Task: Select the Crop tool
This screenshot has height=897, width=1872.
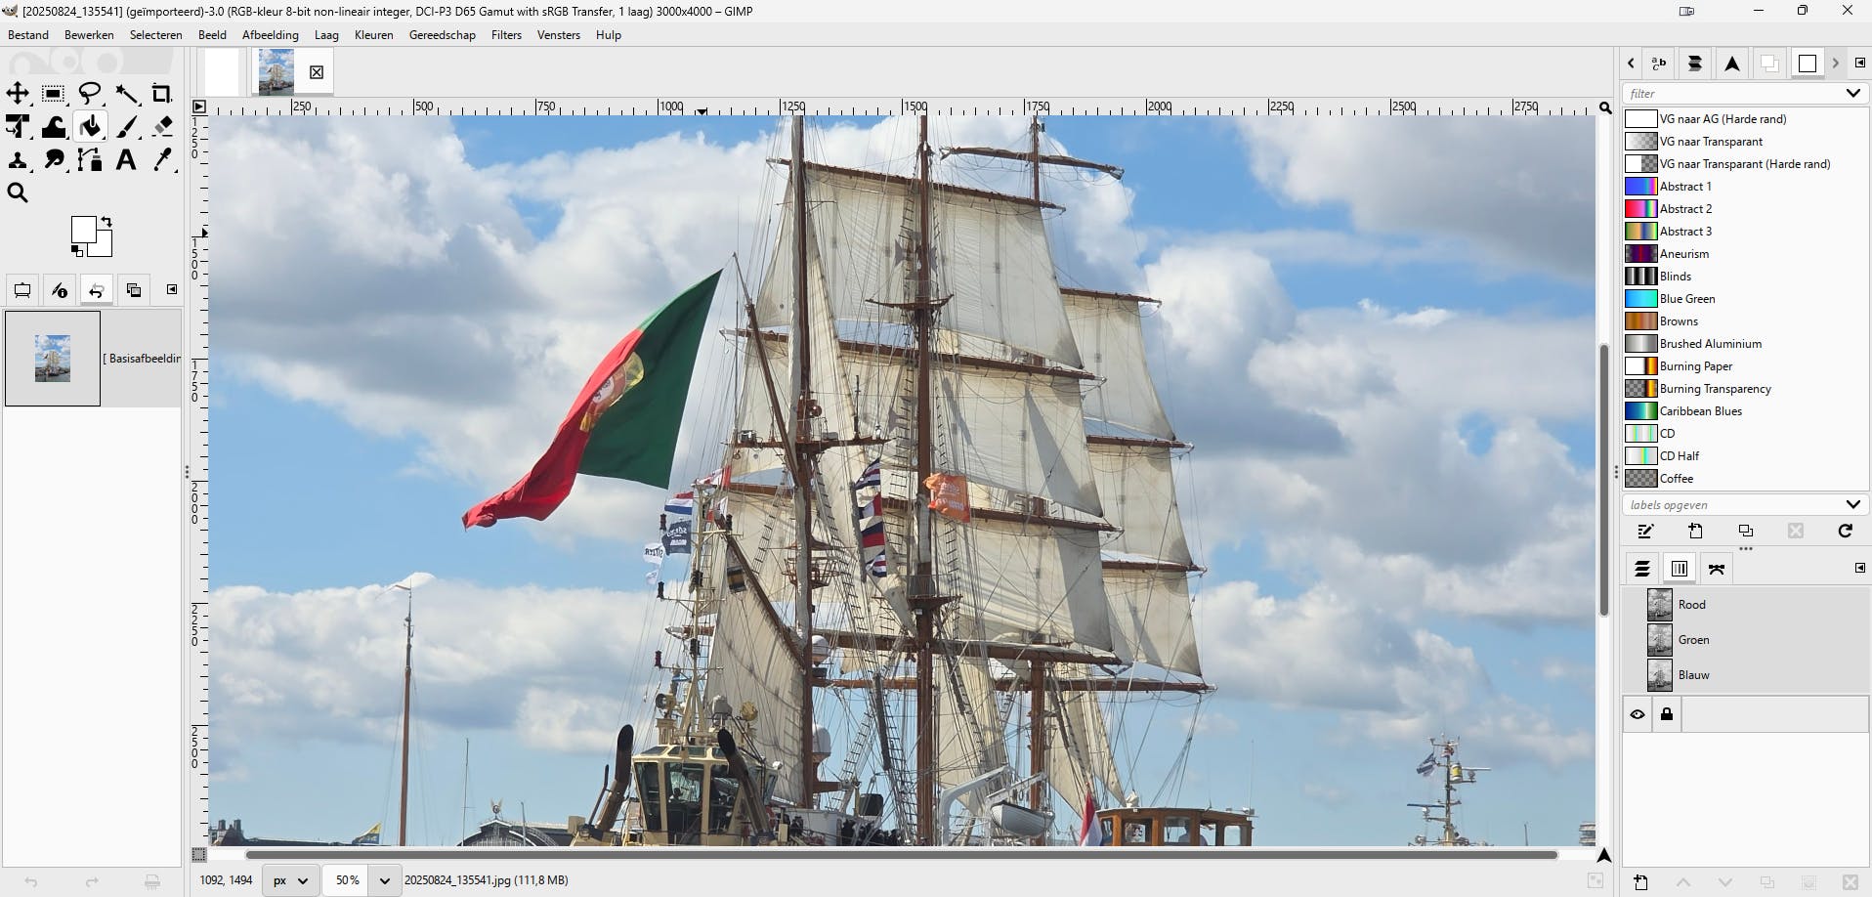Action: click(x=162, y=94)
